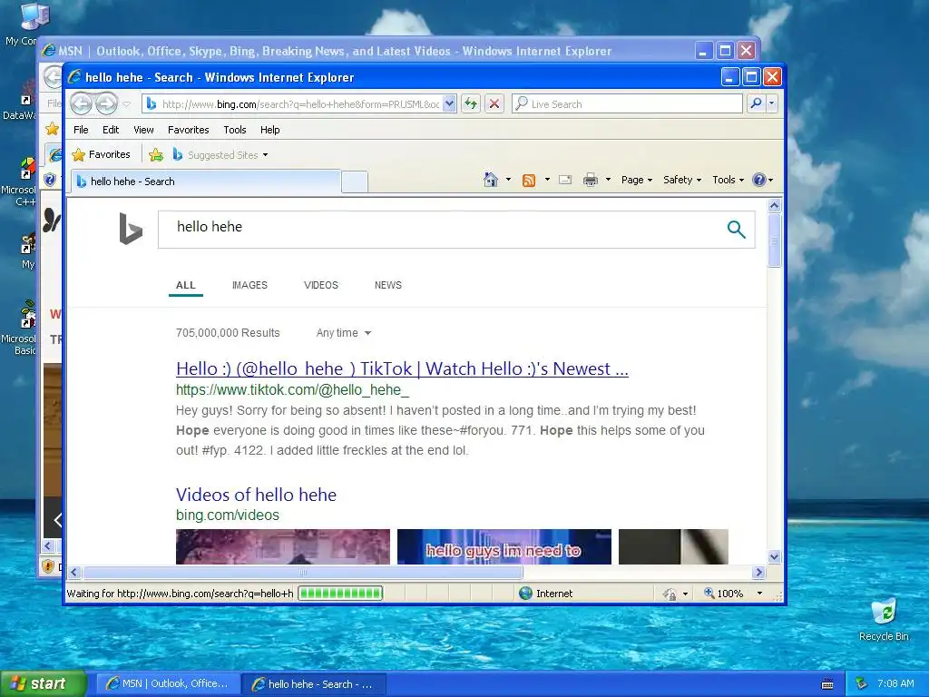This screenshot has height=697, width=929.
Task: Click the Bing logo on search page
Action: click(x=131, y=228)
